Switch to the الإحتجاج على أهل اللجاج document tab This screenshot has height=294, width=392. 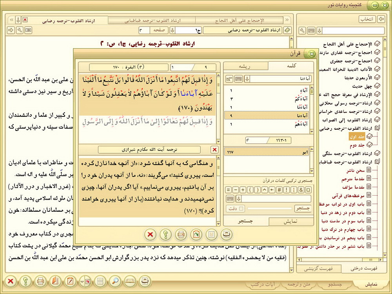click(240, 20)
